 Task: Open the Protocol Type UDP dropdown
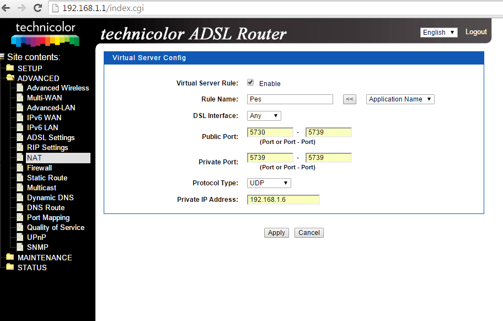pos(269,183)
